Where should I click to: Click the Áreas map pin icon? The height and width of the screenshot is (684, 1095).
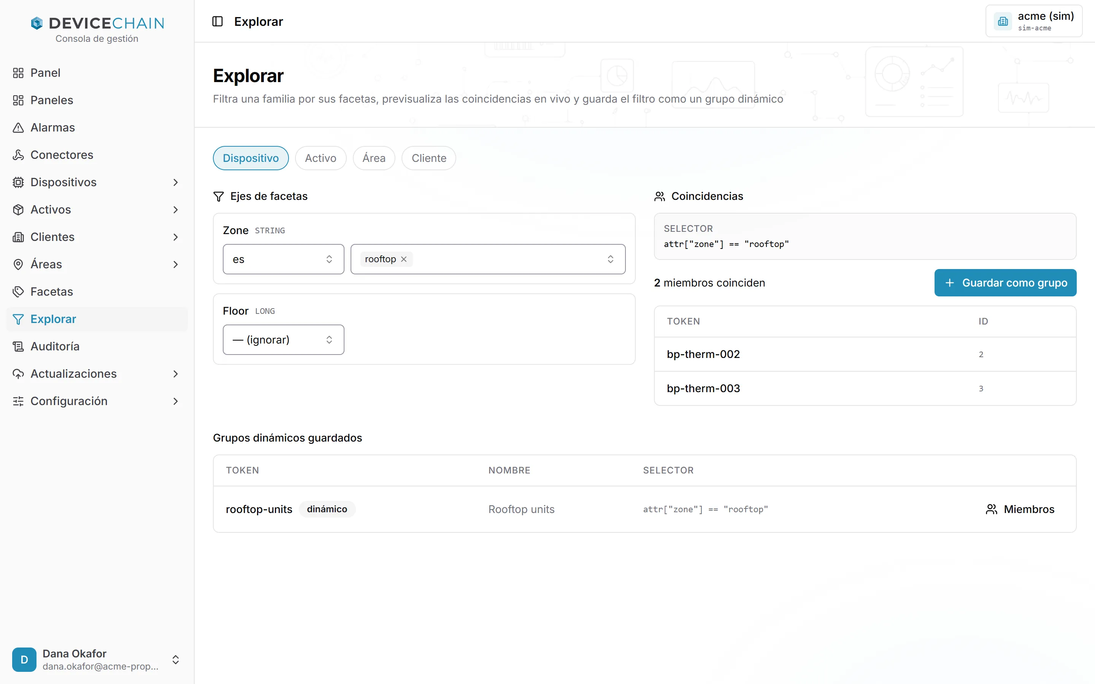[18, 264]
